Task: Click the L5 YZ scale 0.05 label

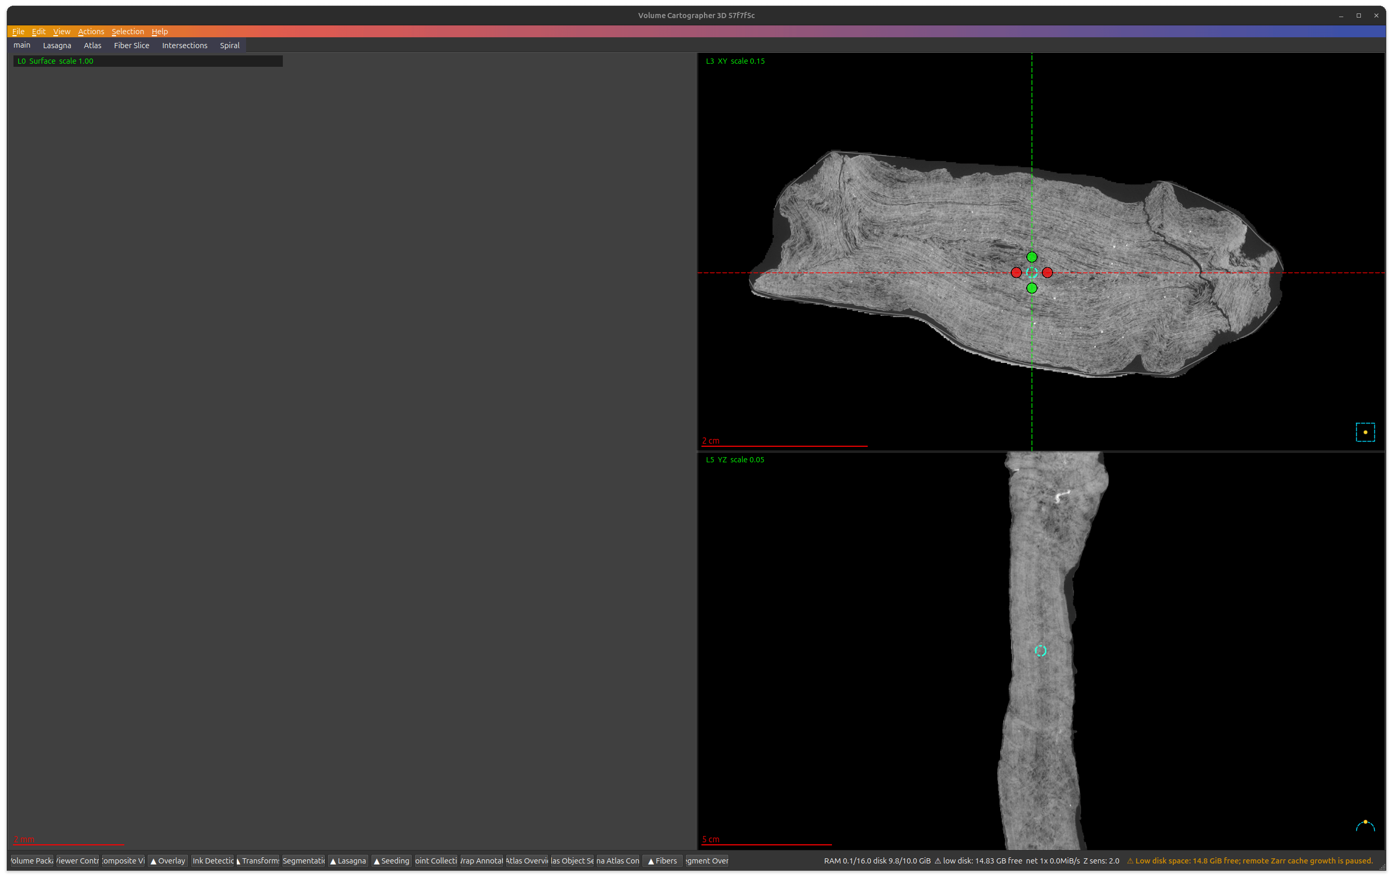Action: click(x=735, y=460)
